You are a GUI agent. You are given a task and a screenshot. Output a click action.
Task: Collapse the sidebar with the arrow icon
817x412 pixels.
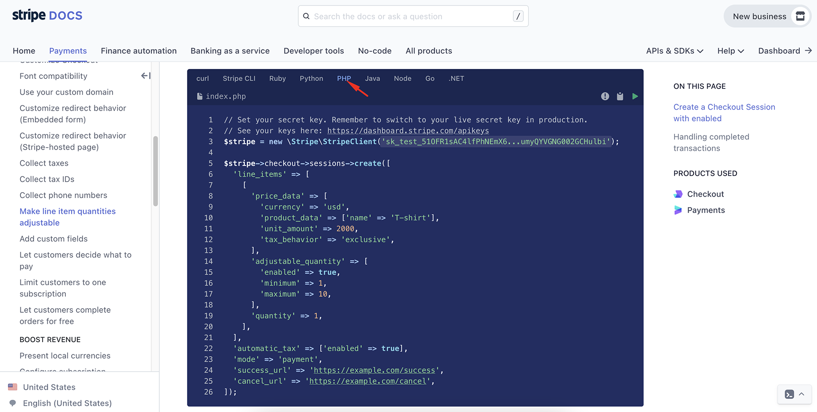(x=146, y=76)
